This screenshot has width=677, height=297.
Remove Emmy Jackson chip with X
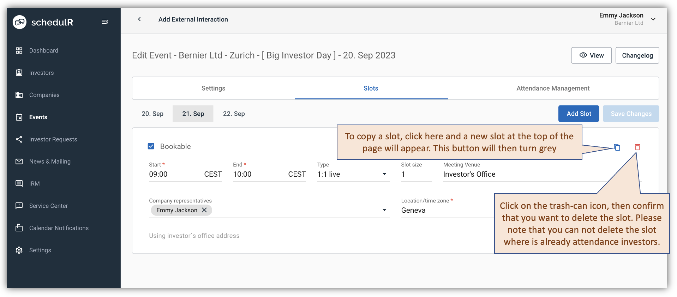click(x=204, y=210)
